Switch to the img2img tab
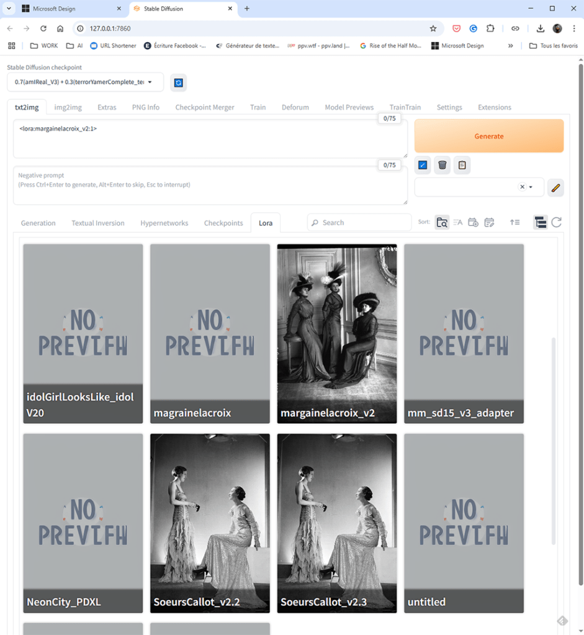Screen dimensions: 584x635 [x=68, y=107]
